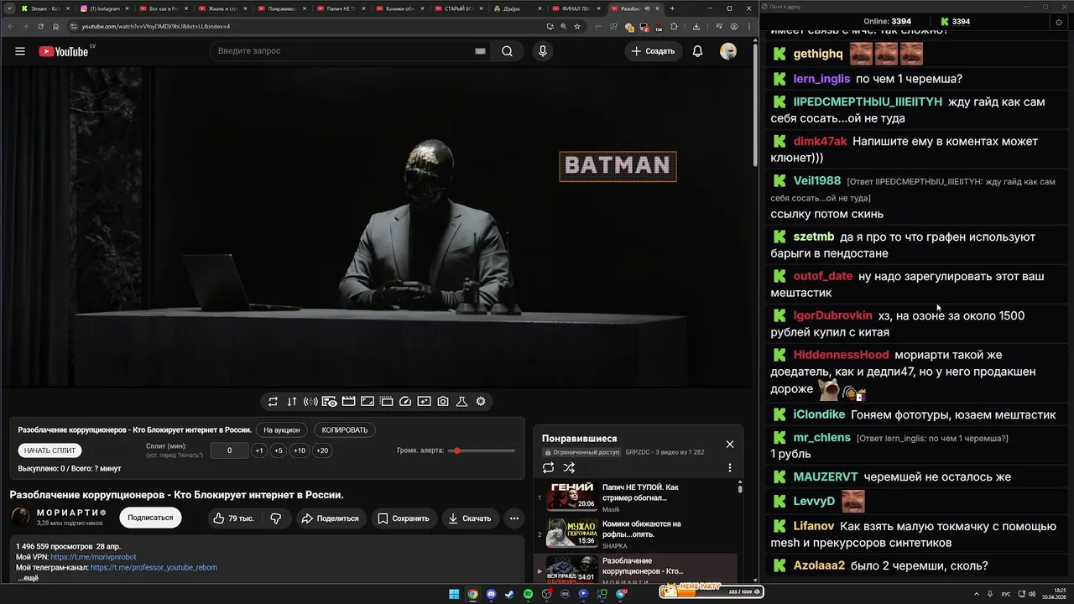Open the Chrome extensions puzzle icon

[x=674, y=27]
